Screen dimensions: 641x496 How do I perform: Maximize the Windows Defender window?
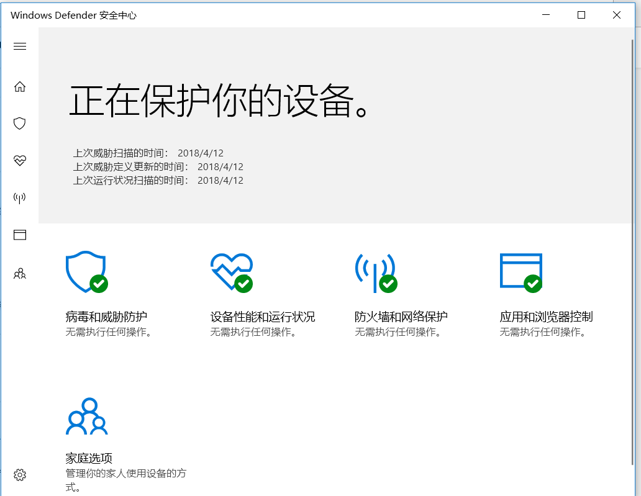pyautogui.click(x=581, y=15)
